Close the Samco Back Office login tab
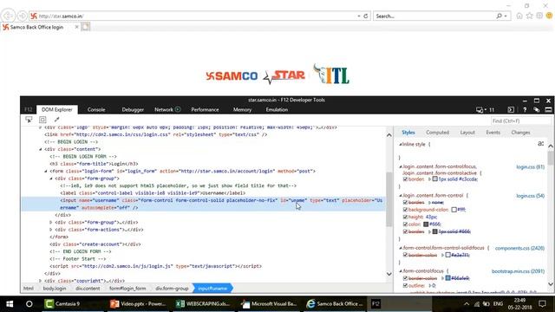 (76, 27)
